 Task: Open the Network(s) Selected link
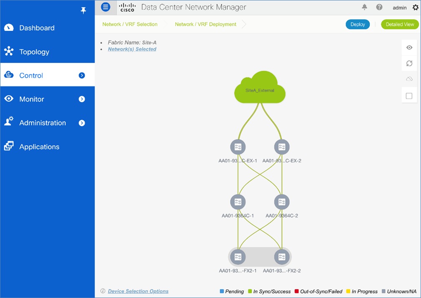coord(132,49)
